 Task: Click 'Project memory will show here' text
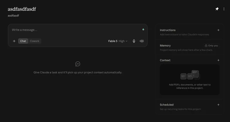pos(186,50)
